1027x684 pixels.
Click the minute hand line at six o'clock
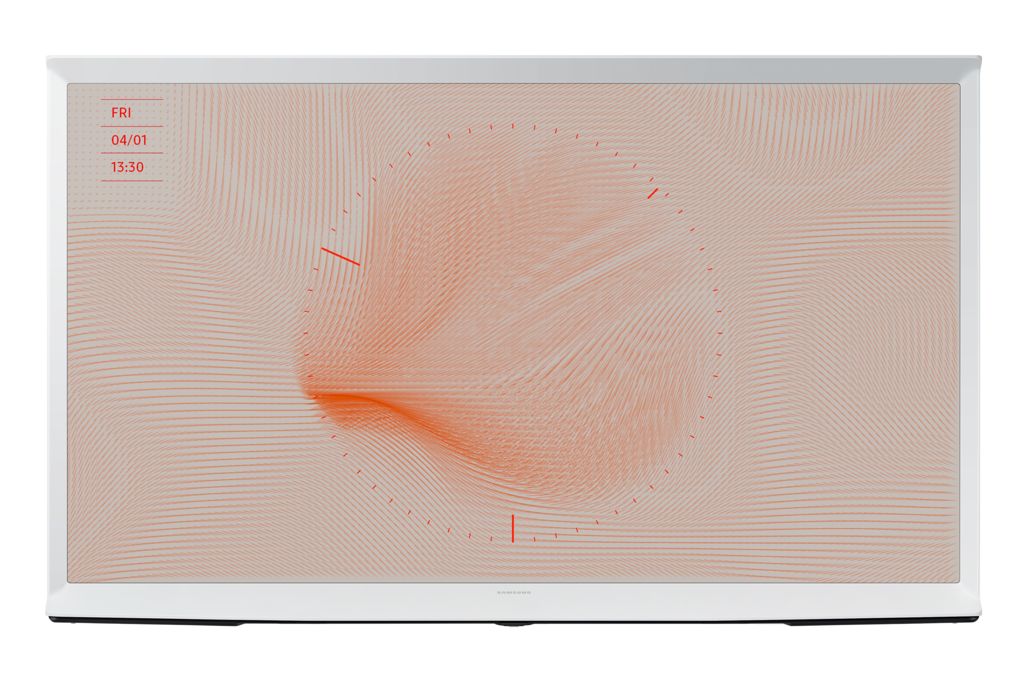click(x=512, y=528)
